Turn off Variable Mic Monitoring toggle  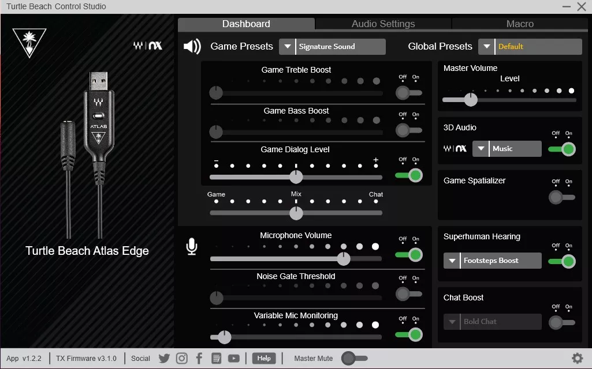pyautogui.click(x=409, y=335)
